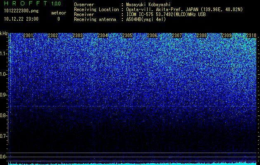Click the observer name Masayuki Kobayashi

pos(148,5)
